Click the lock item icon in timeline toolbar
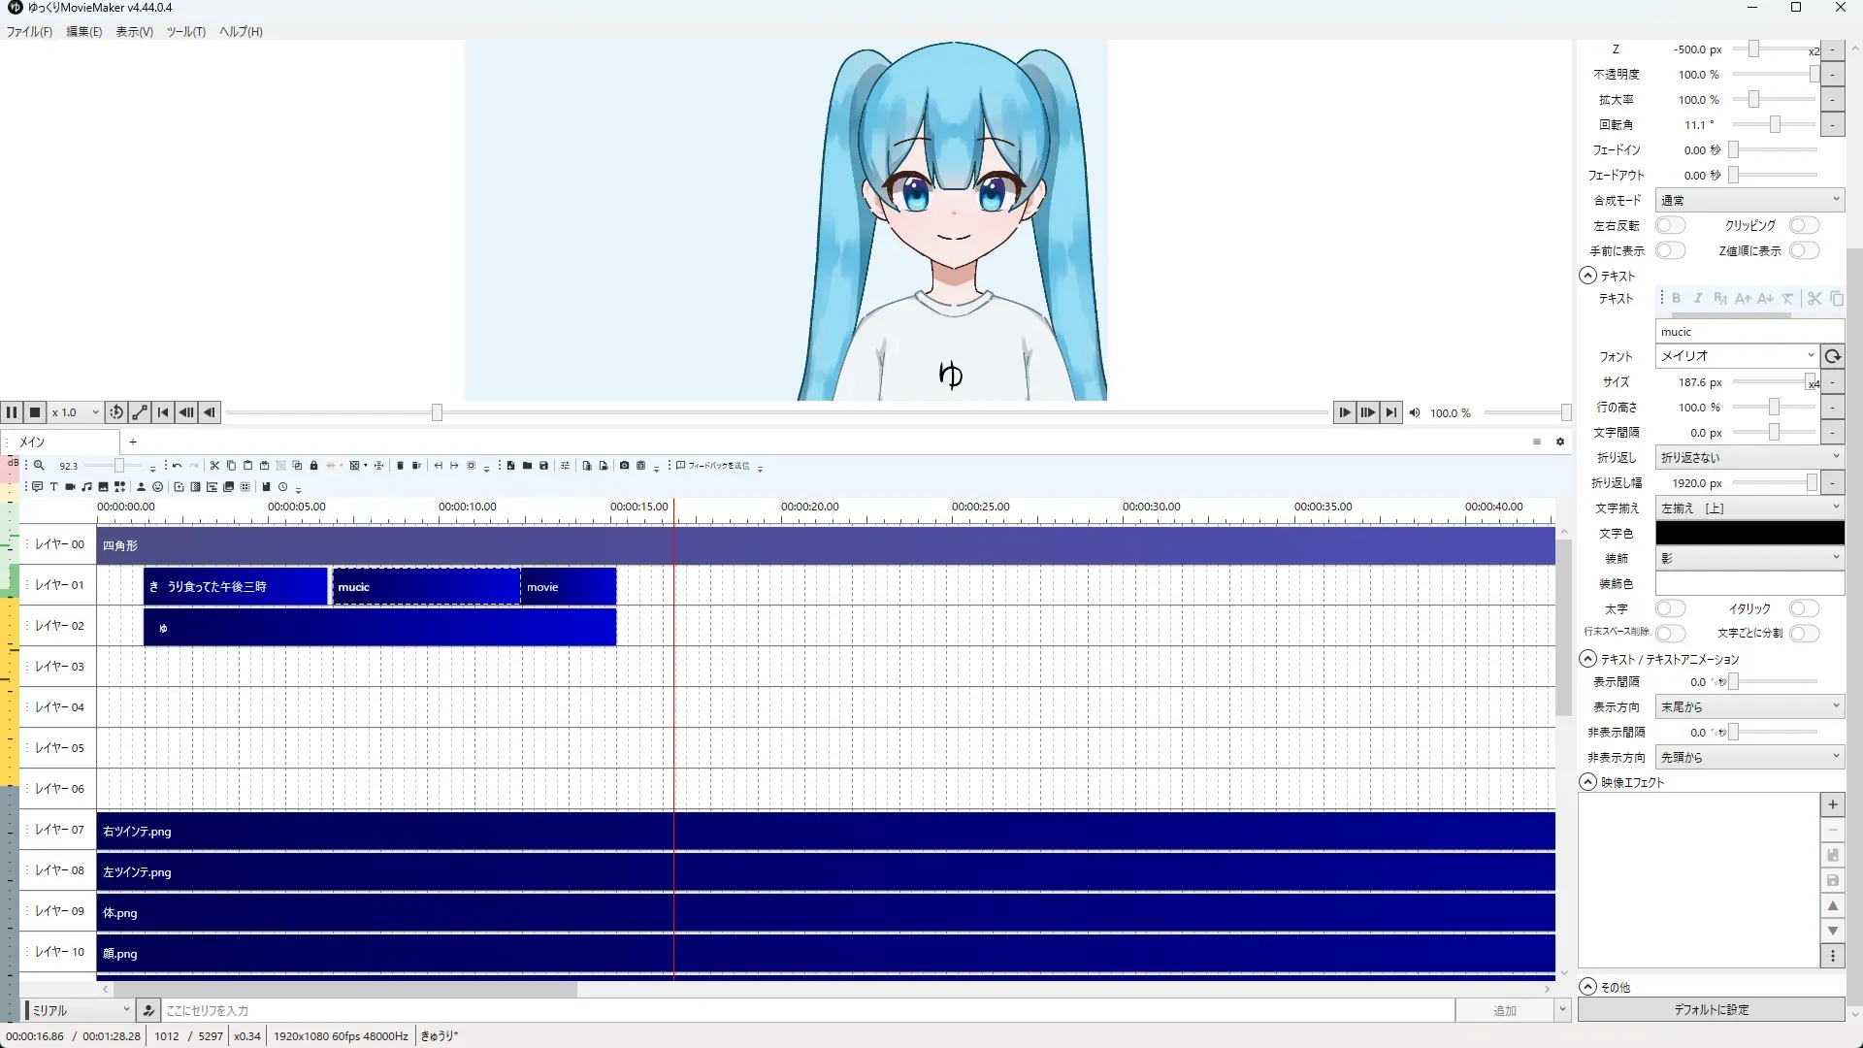 point(313,466)
